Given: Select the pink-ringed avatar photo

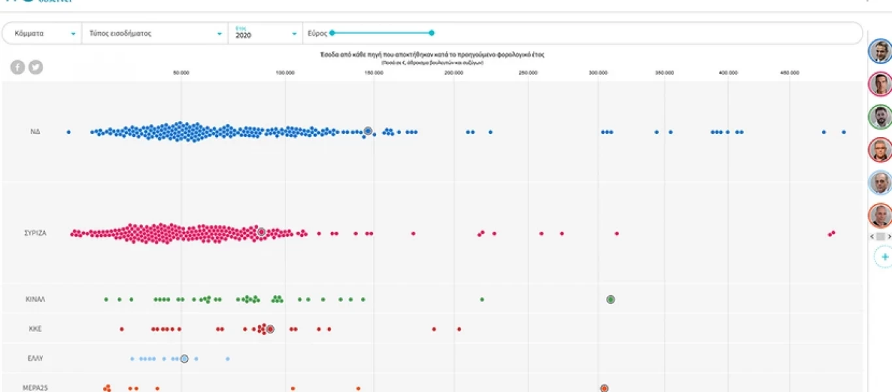Looking at the screenshot, I should (880, 84).
